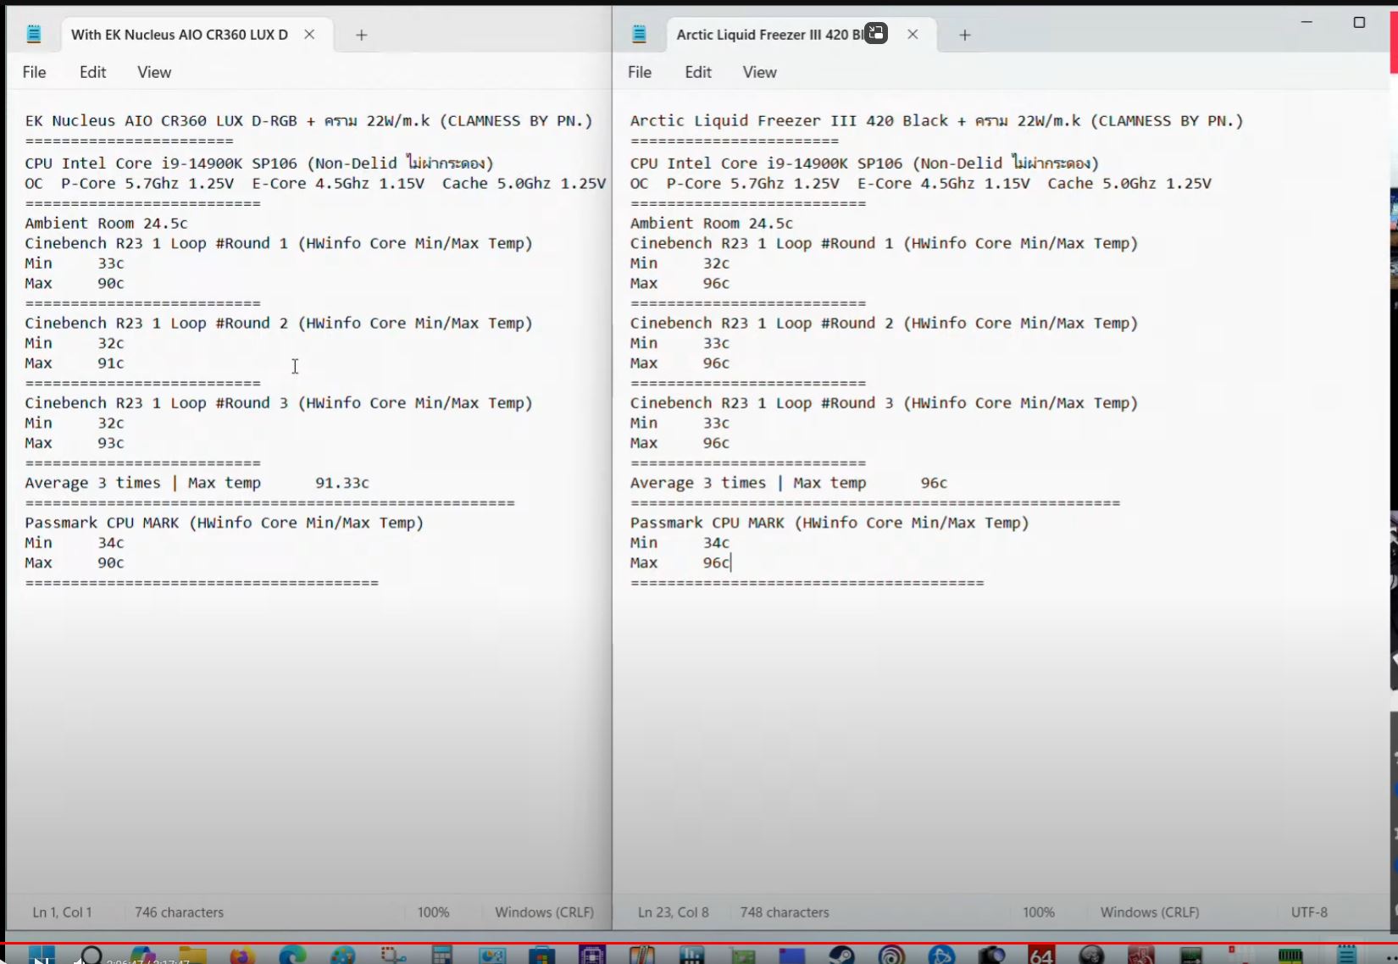Click the average '96c' value beside 'Max temp'
This screenshot has width=1398, height=964.
(x=934, y=483)
